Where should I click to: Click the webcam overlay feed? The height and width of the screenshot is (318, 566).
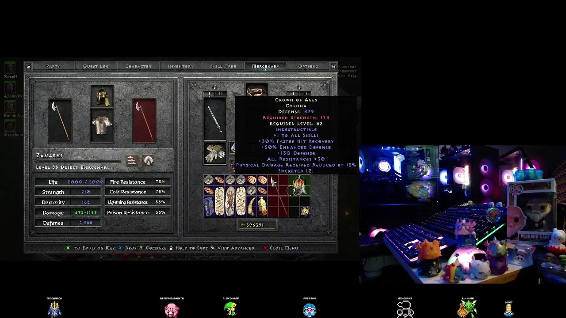tap(463, 215)
